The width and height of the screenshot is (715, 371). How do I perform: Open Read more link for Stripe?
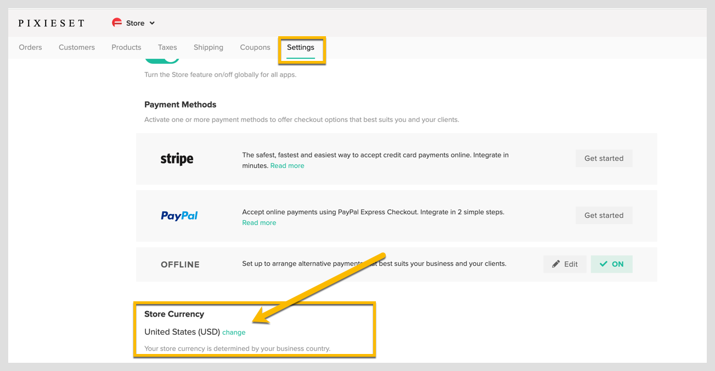coord(287,166)
